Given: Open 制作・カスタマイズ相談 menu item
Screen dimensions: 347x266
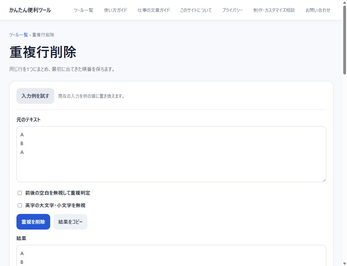Looking at the screenshot, I should (274, 10).
